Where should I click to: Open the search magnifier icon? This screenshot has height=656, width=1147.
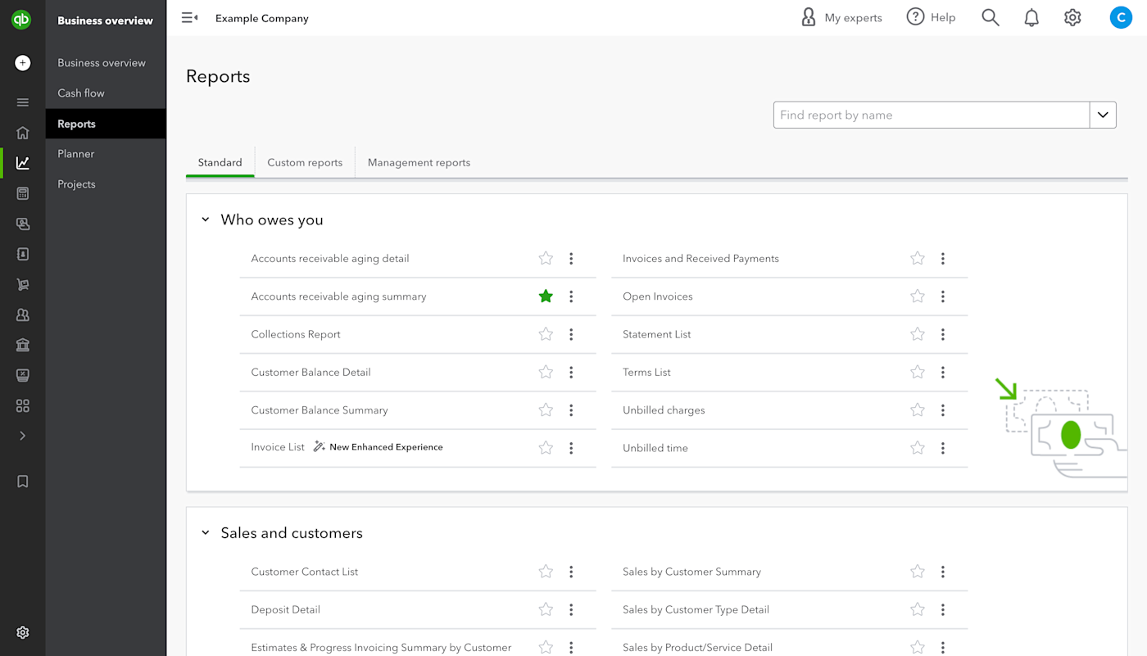point(991,18)
